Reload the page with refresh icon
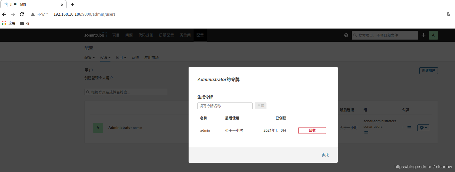 pyautogui.click(x=22, y=14)
